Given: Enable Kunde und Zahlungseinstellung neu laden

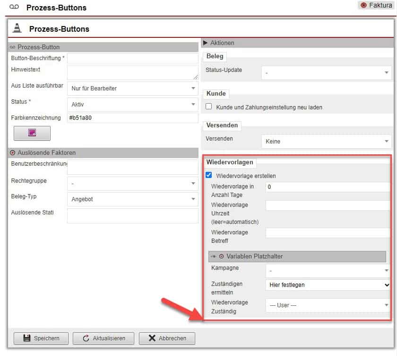Looking at the screenshot, I should [209, 107].
